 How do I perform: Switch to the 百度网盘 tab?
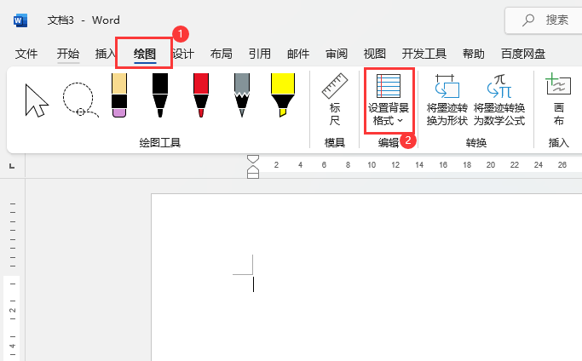[x=523, y=54]
